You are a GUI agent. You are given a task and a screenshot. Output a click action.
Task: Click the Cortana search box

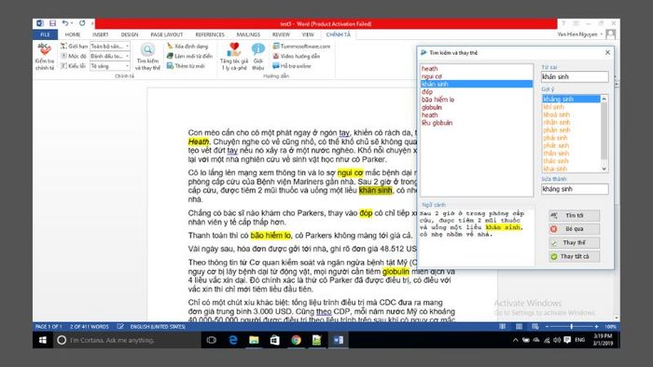[128, 340]
